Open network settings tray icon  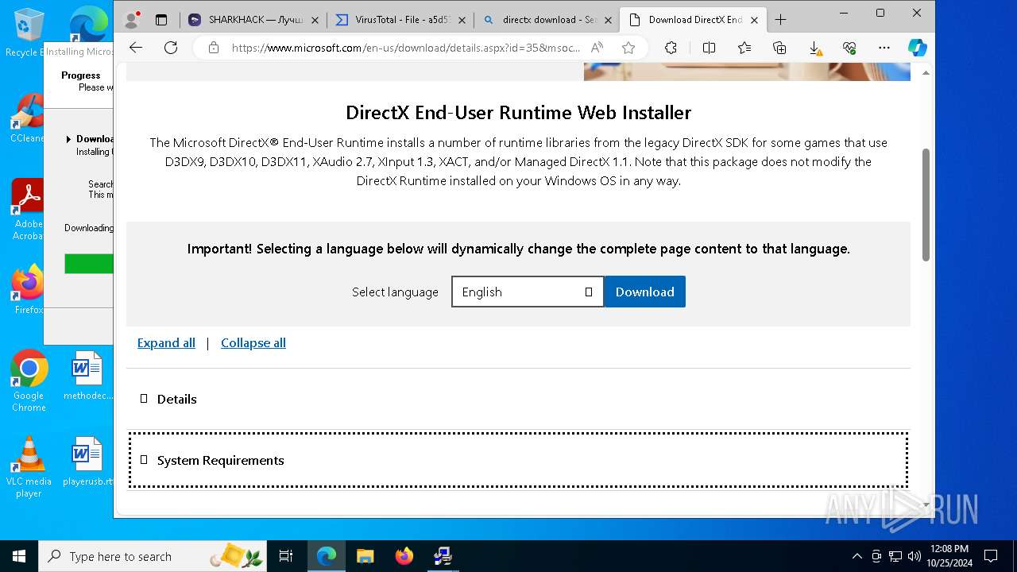(895, 556)
